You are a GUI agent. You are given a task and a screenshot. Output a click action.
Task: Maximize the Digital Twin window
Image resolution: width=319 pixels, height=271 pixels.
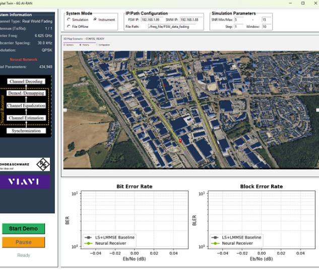click(303, 3)
